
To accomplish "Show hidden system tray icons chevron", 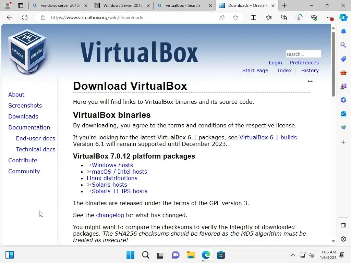I will (x=293, y=255).
